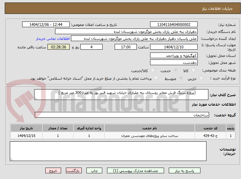Image resolution: width=241 pixels, height=179 pixels.
Task: Click the شماره نیاز number field
Action: tap(174, 24)
